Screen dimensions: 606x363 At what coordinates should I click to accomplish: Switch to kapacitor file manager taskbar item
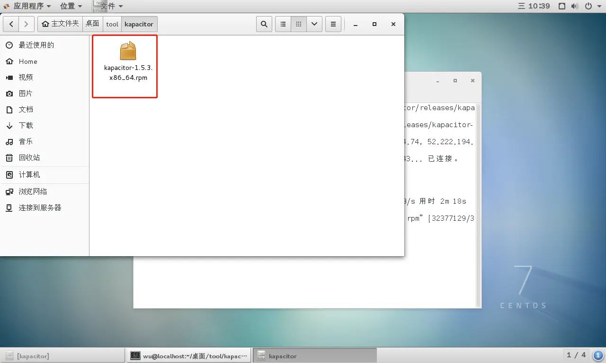point(315,356)
